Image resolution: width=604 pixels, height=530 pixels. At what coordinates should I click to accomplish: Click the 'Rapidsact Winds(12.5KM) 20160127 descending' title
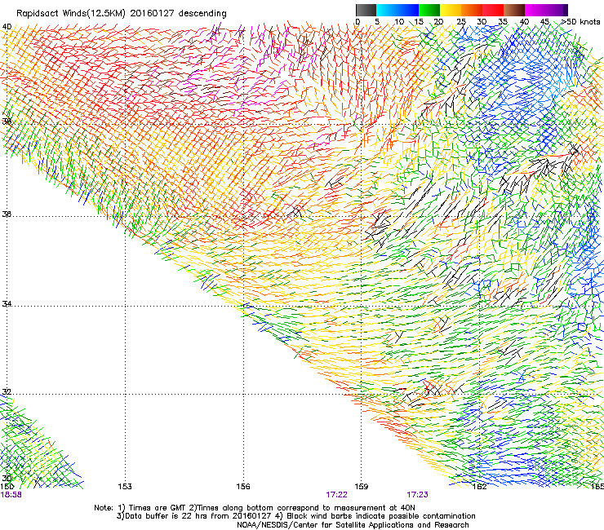122,14
